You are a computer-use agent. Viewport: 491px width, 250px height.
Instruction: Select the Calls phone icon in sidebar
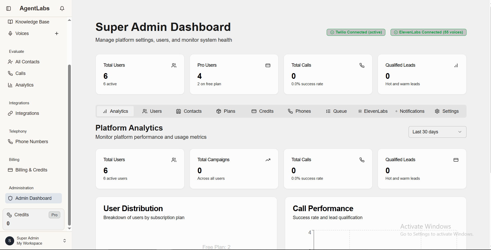point(10,73)
